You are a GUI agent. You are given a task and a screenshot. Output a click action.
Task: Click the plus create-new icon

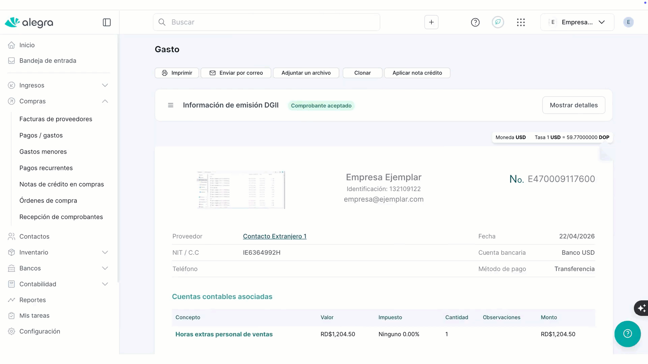pos(431,22)
